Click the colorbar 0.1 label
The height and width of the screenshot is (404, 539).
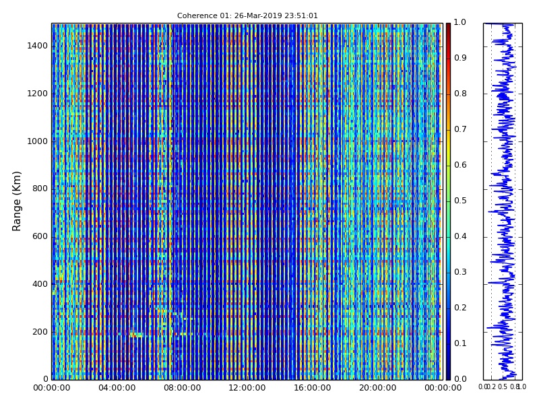point(460,343)
